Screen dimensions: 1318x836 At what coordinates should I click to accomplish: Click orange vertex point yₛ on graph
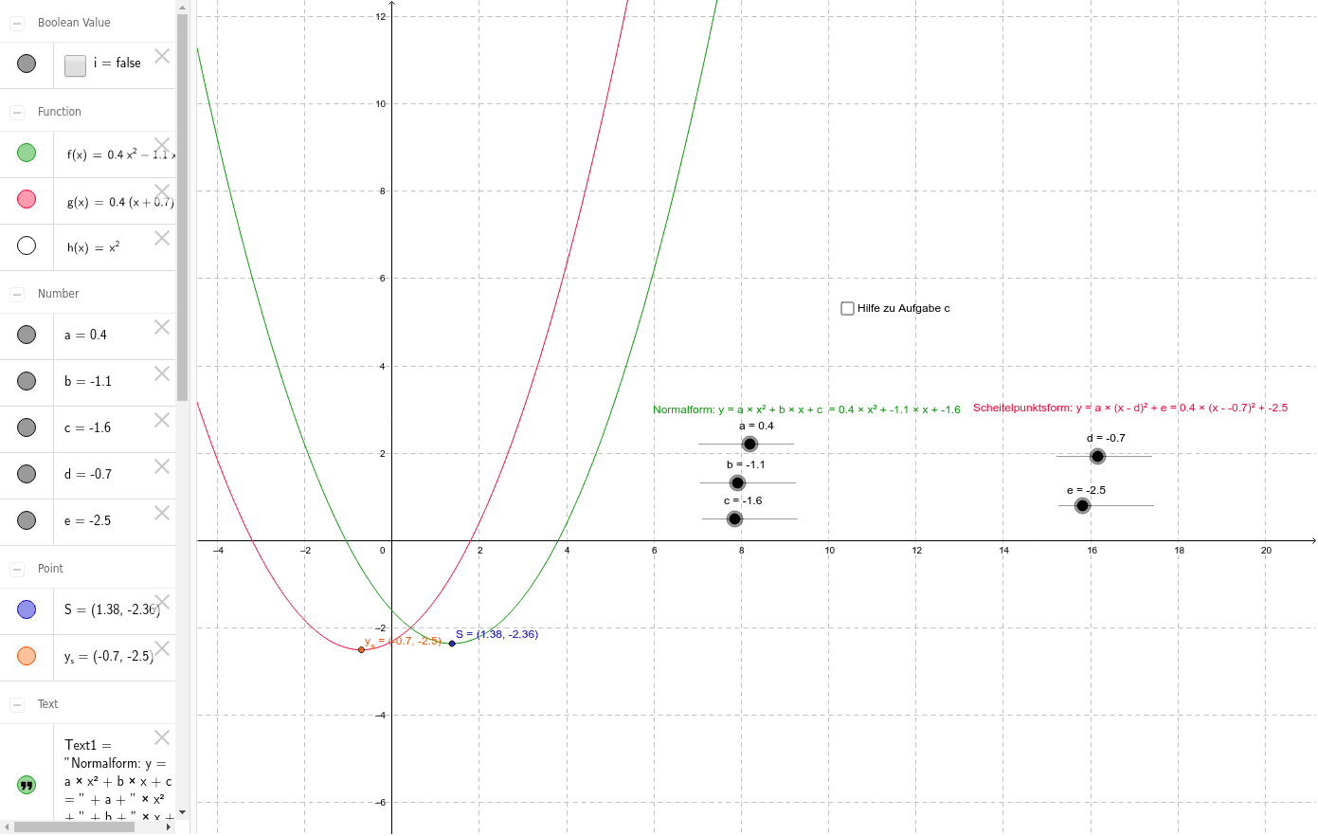(x=361, y=649)
